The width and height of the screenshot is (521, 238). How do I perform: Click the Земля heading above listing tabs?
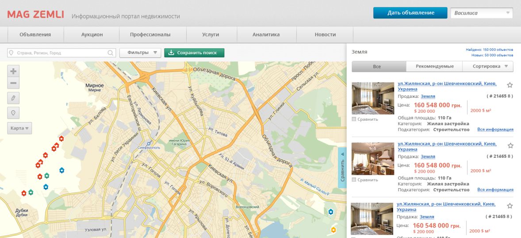tap(359, 52)
